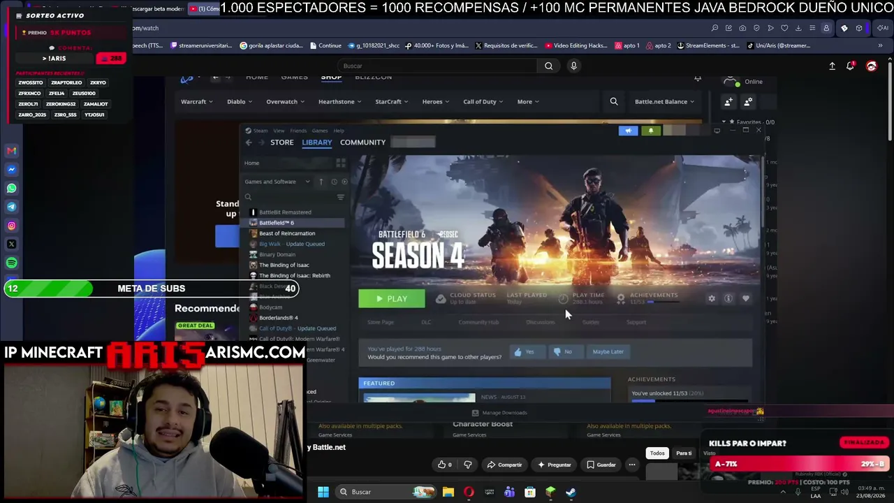Select Beast of Reincarnation in the library list
Image resolution: width=894 pixels, height=503 pixels.
tap(286, 233)
